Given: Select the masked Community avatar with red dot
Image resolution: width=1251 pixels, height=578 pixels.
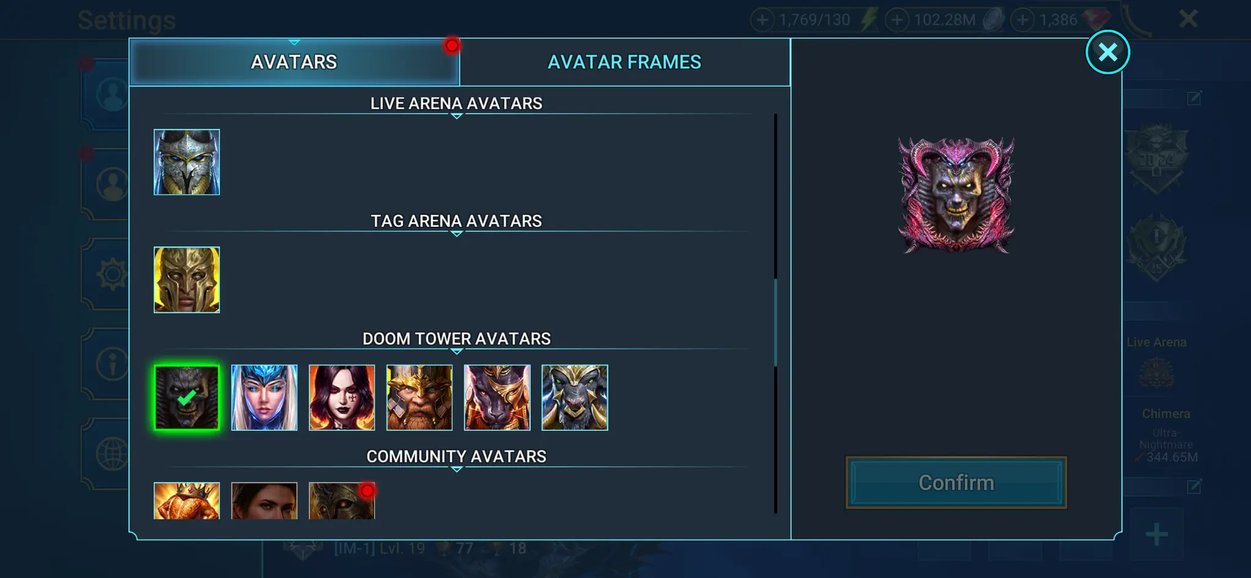Looking at the screenshot, I should pos(341,501).
